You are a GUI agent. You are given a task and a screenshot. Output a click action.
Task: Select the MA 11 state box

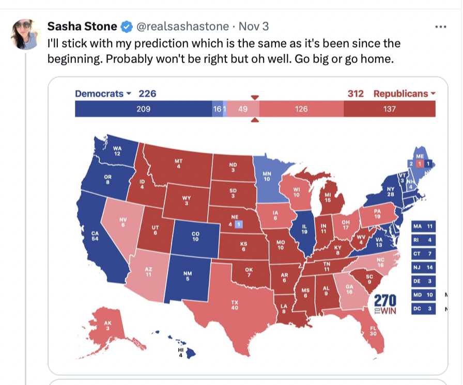tap(424, 227)
